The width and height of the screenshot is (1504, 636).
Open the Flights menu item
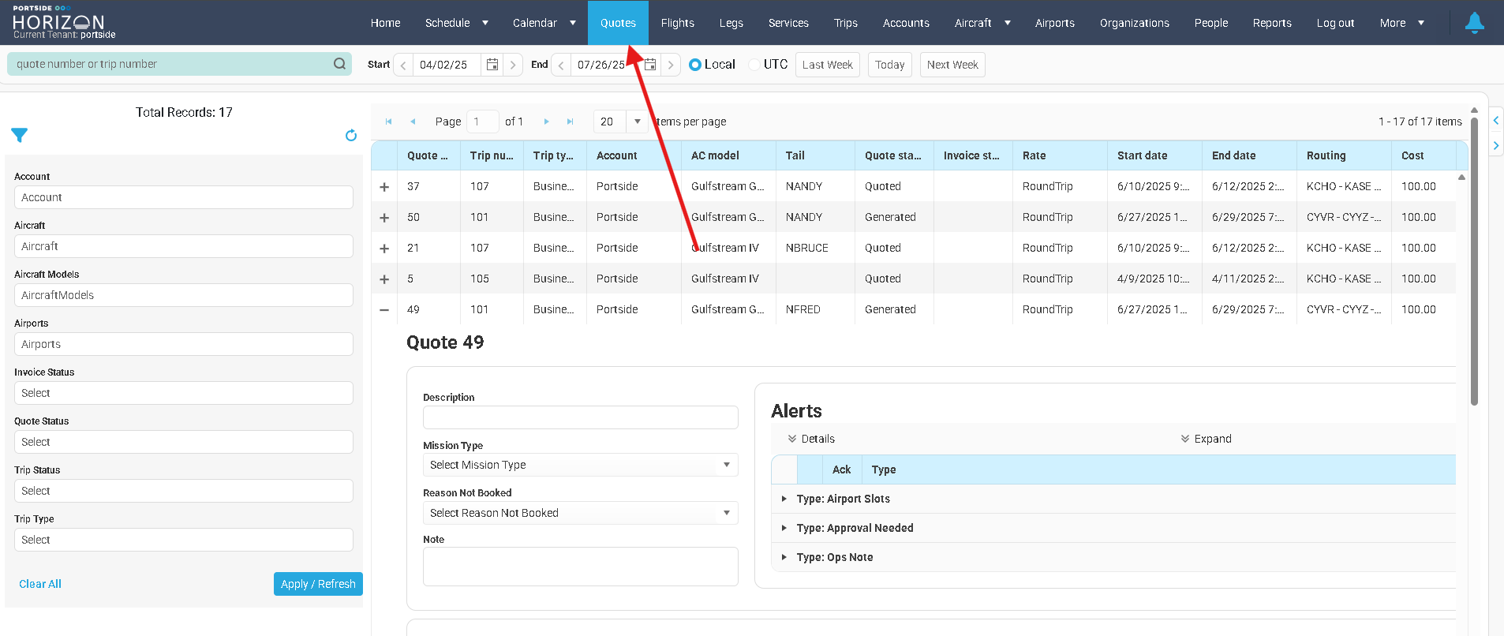pos(677,23)
